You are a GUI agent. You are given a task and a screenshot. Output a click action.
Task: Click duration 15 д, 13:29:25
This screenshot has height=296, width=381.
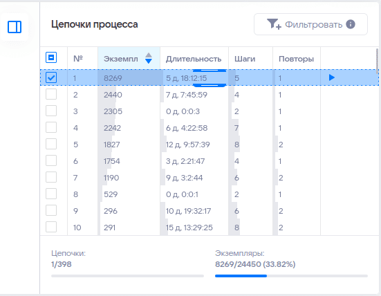[x=189, y=228]
